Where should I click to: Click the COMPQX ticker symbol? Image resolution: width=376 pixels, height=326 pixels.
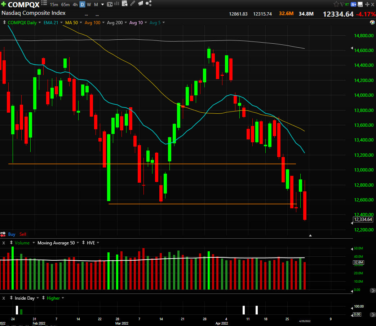pyautogui.click(x=23, y=5)
